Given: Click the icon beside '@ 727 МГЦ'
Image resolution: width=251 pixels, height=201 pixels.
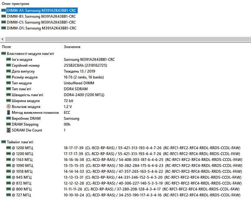Looking at the screenshot, I should pos(8,195).
